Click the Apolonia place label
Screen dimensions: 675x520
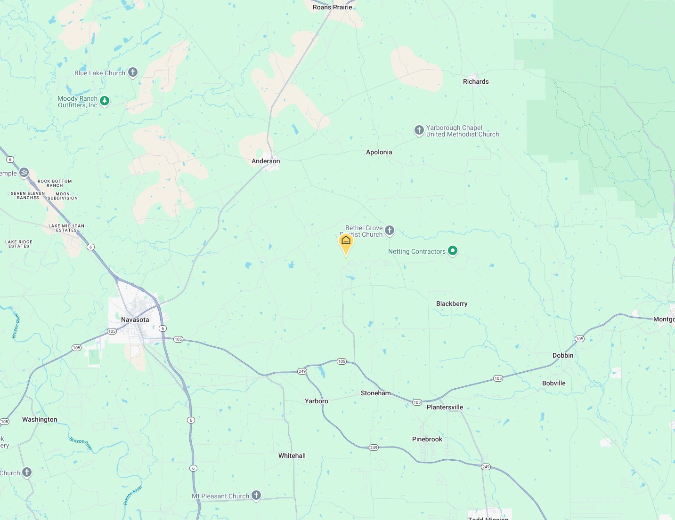[379, 152]
